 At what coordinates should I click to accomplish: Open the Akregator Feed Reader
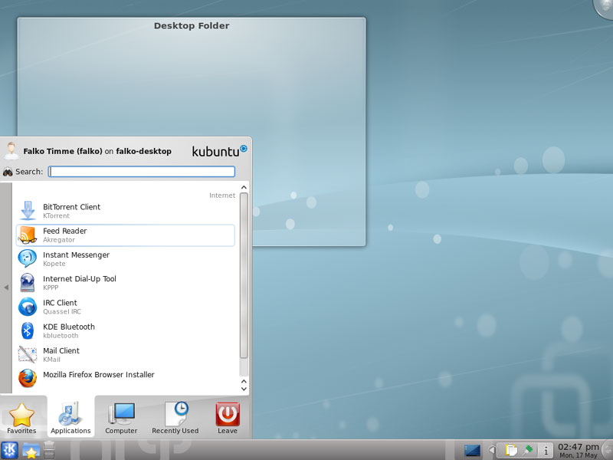125,235
